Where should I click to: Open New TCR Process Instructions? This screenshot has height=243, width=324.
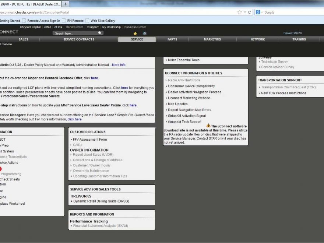[283, 93]
